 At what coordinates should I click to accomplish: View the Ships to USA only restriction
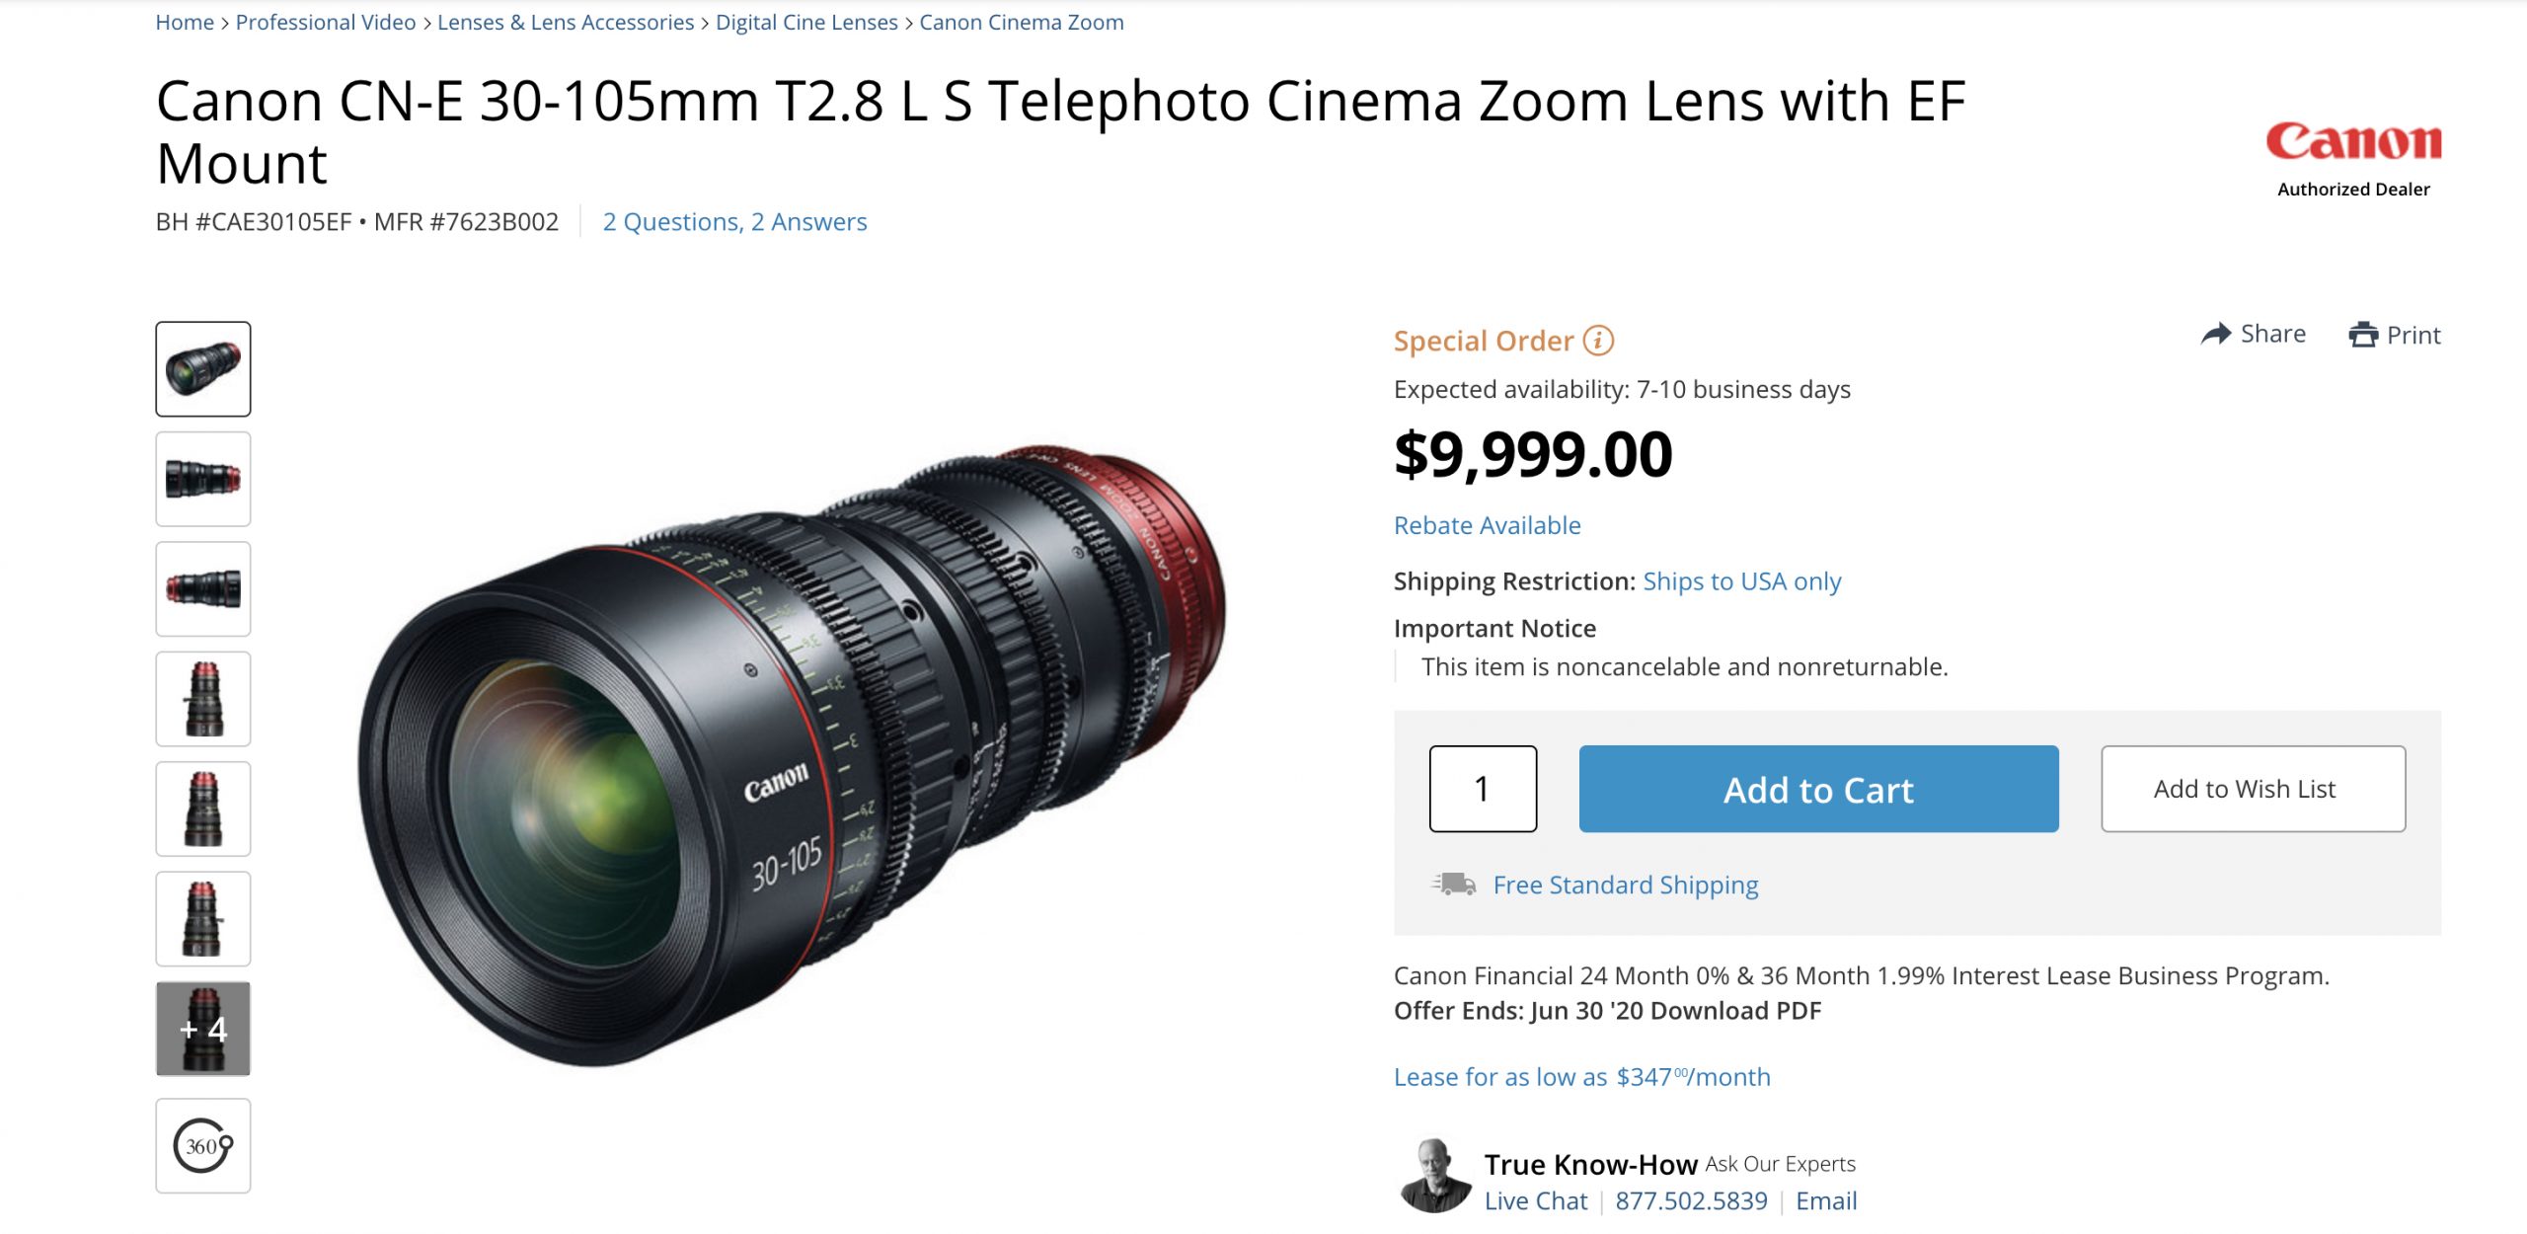click(1740, 581)
